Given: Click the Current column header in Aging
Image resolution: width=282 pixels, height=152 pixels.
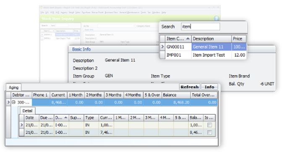Looking at the screenshot, I should tap(58, 95).
